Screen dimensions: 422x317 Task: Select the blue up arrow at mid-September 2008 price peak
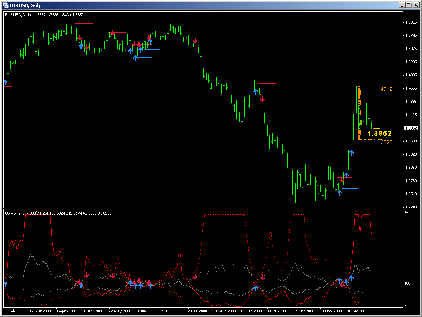pyautogui.click(x=256, y=91)
